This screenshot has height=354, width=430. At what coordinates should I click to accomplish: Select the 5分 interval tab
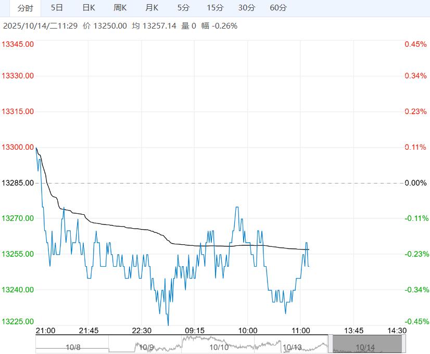click(183, 8)
